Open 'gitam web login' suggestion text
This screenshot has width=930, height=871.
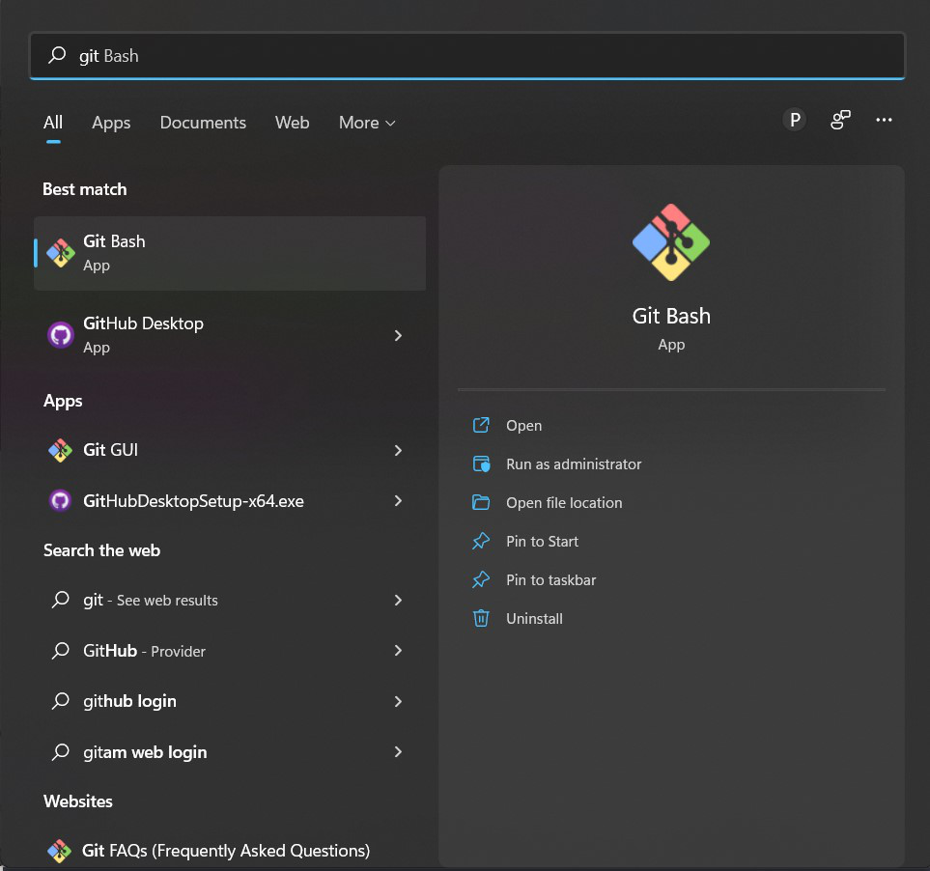pyautogui.click(x=145, y=752)
